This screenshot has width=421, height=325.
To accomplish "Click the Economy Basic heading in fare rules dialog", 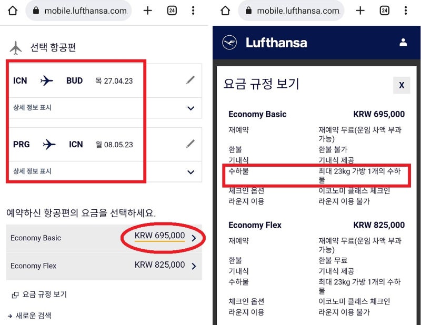I will coord(257,114).
